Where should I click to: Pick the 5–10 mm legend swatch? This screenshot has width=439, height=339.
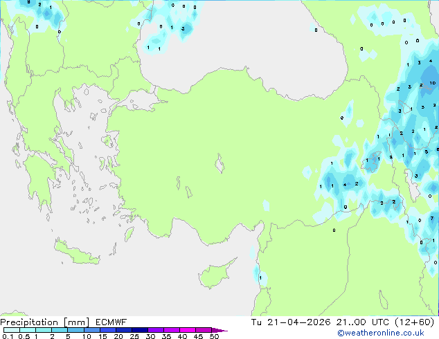pyautogui.click(x=75, y=330)
